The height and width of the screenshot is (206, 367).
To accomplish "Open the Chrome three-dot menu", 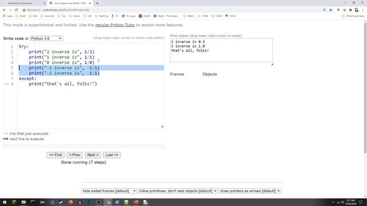I will [363, 10].
